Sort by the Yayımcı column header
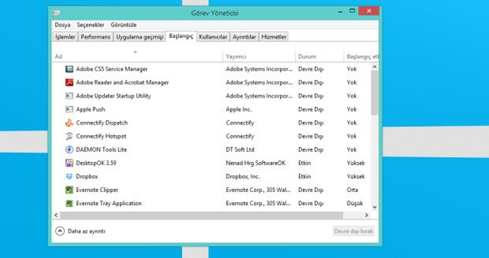 [x=259, y=56]
